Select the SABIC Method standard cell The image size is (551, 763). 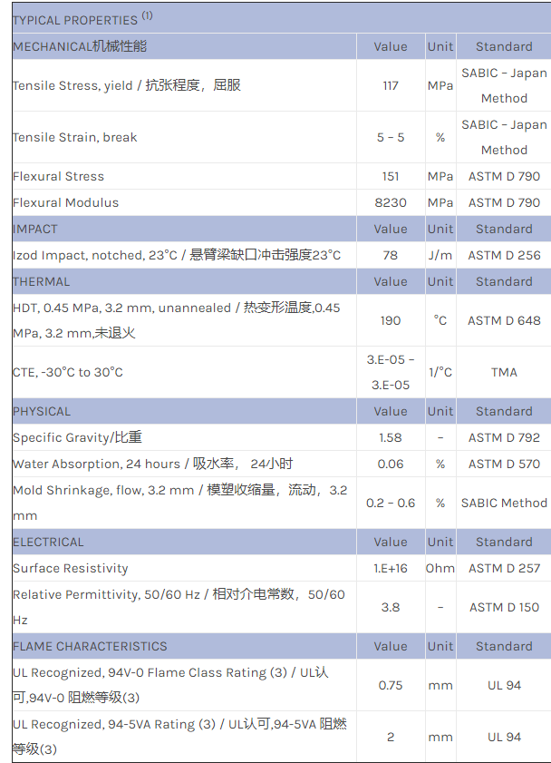point(504,503)
